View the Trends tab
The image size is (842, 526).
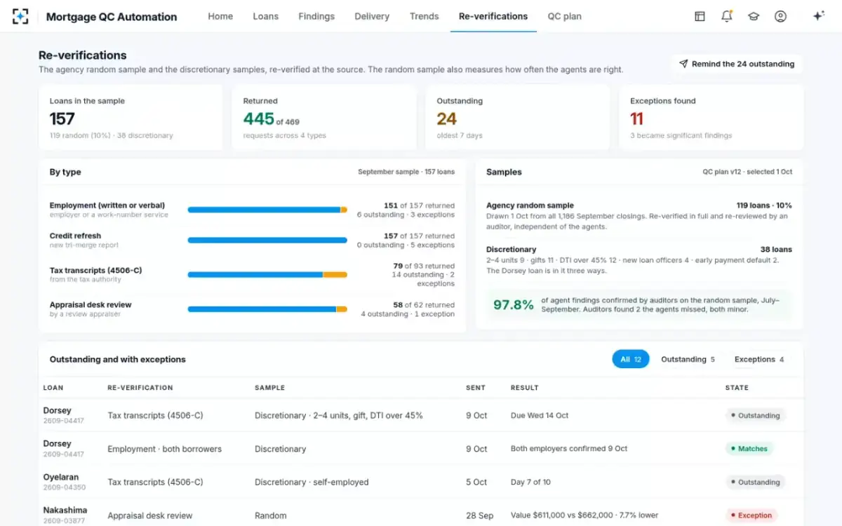click(425, 16)
